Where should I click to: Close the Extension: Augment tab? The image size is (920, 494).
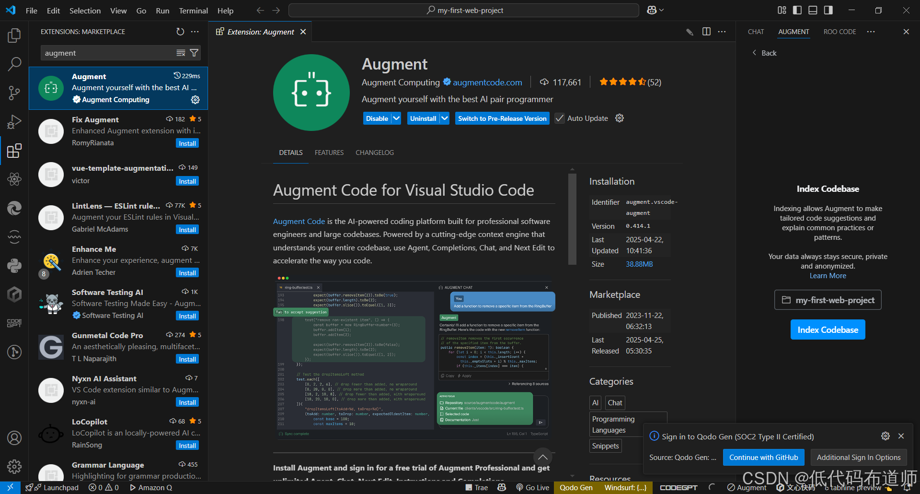(303, 32)
